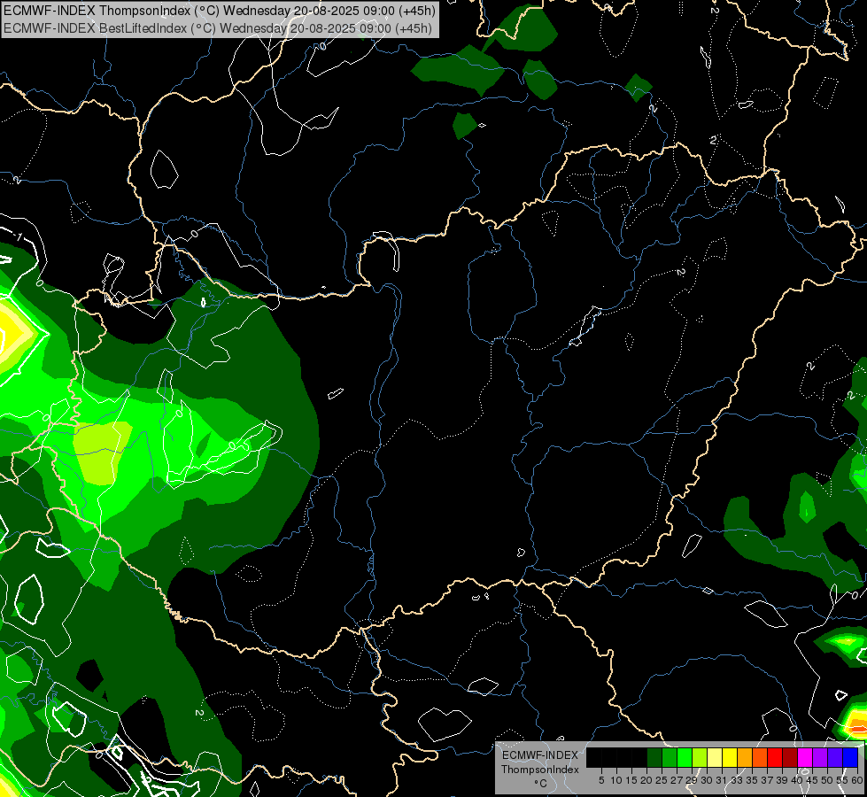Click the legend tick value '10'

(616, 780)
